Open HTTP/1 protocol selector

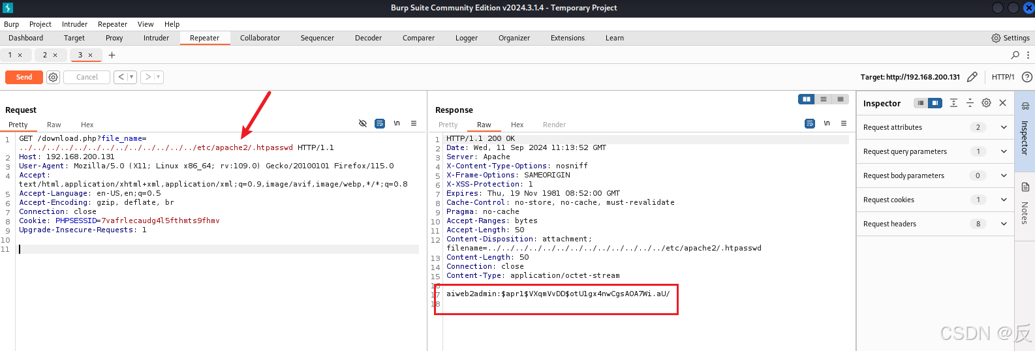(x=1003, y=77)
